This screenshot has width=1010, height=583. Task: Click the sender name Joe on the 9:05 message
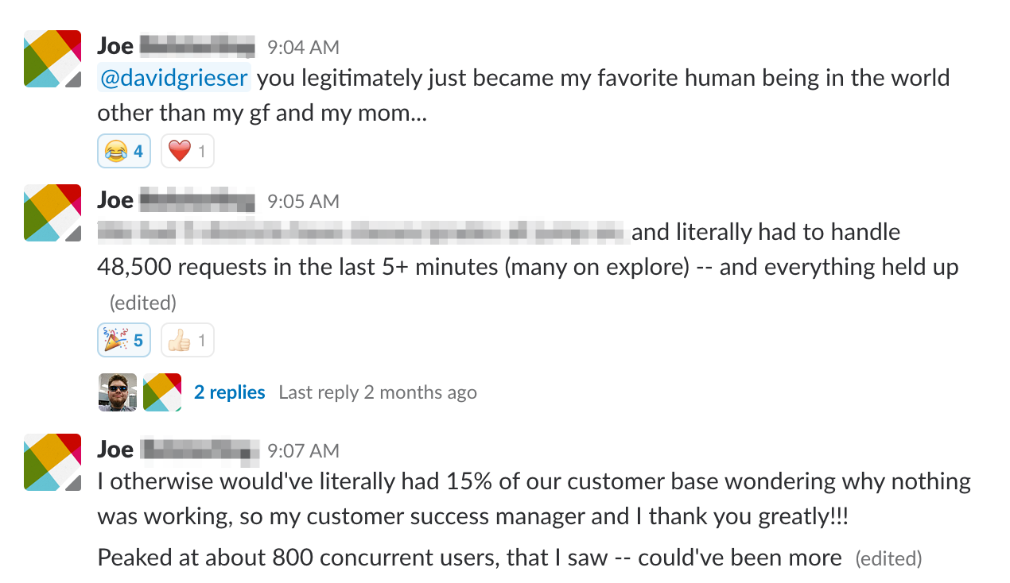pyautogui.click(x=115, y=199)
